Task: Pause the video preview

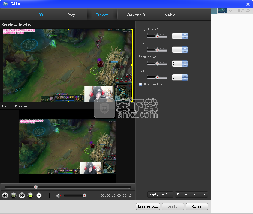Action: pyautogui.click(x=14, y=195)
